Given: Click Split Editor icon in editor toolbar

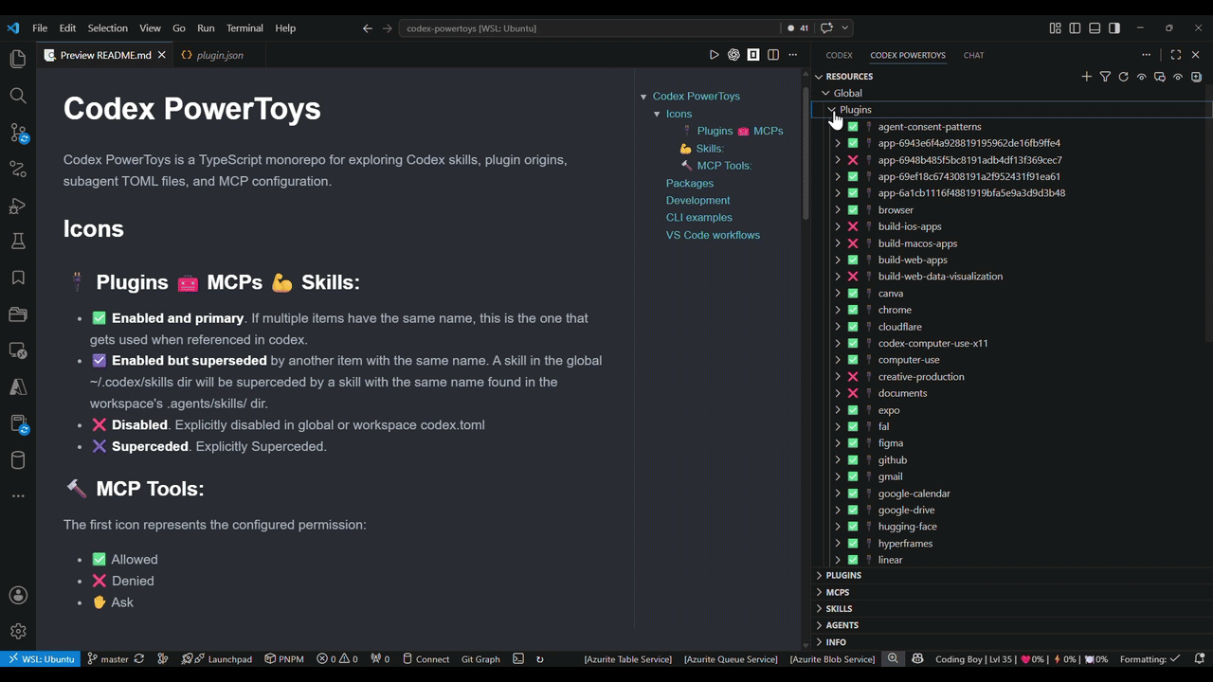Looking at the screenshot, I should click(773, 55).
